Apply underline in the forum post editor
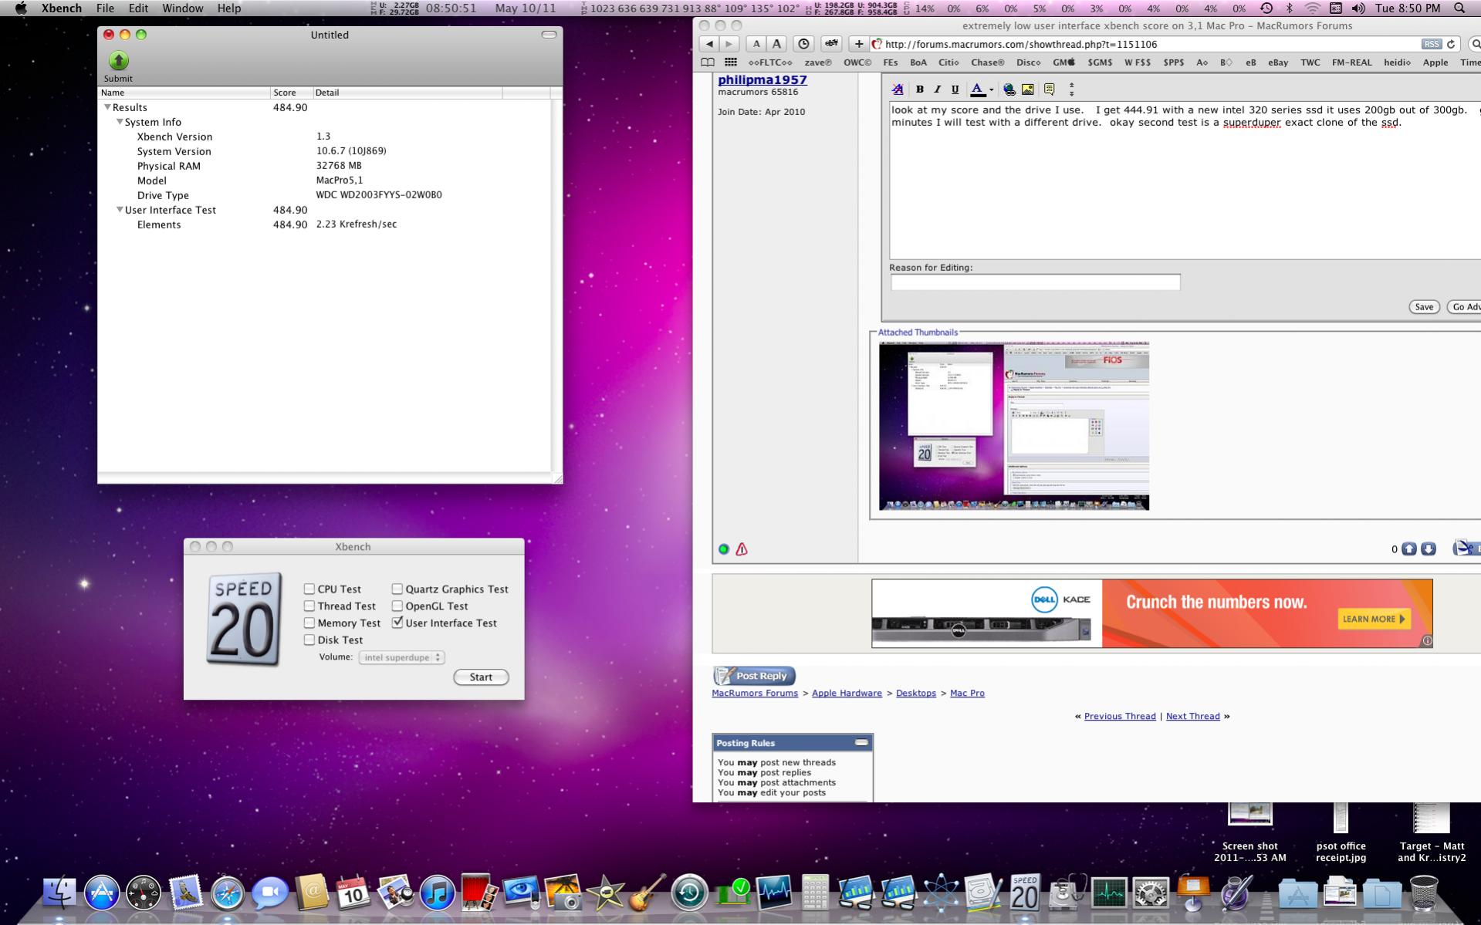The image size is (1481, 925). pyautogui.click(x=955, y=89)
